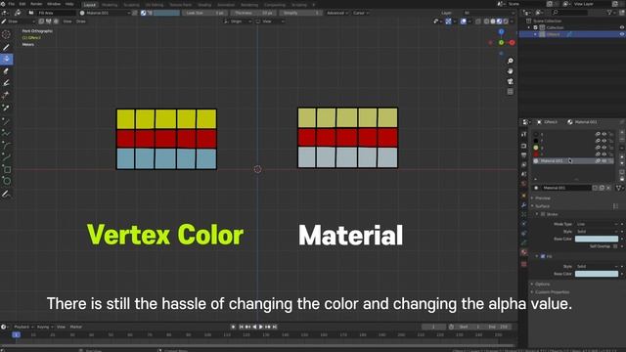Toggle visibility of Material.001 slot
This screenshot has height=352, width=626.
click(x=604, y=160)
